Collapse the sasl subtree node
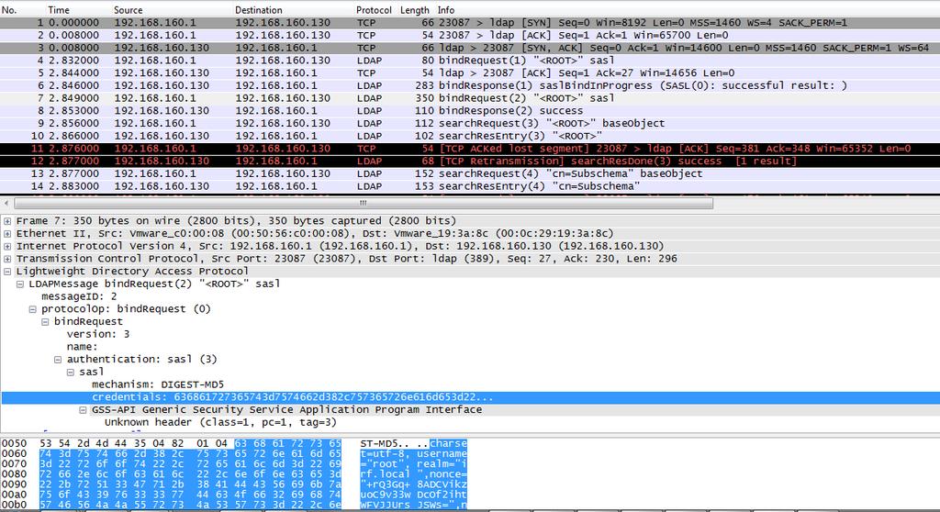Viewport: 940px width, 512px height. pyautogui.click(x=70, y=373)
